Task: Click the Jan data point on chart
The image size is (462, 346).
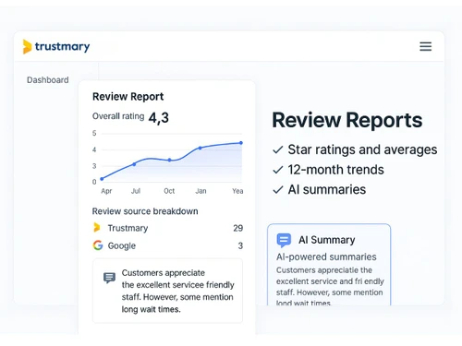Action: tap(201, 148)
